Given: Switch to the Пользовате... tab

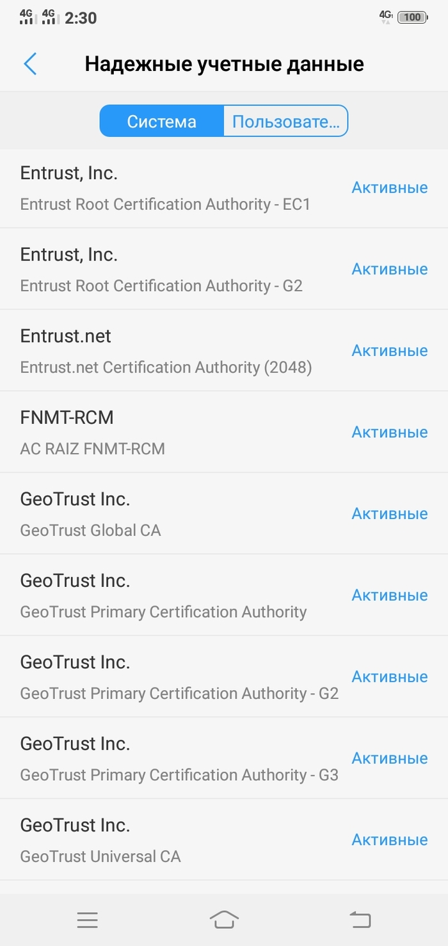Looking at the screenshot, I should (x=285, y=122).
